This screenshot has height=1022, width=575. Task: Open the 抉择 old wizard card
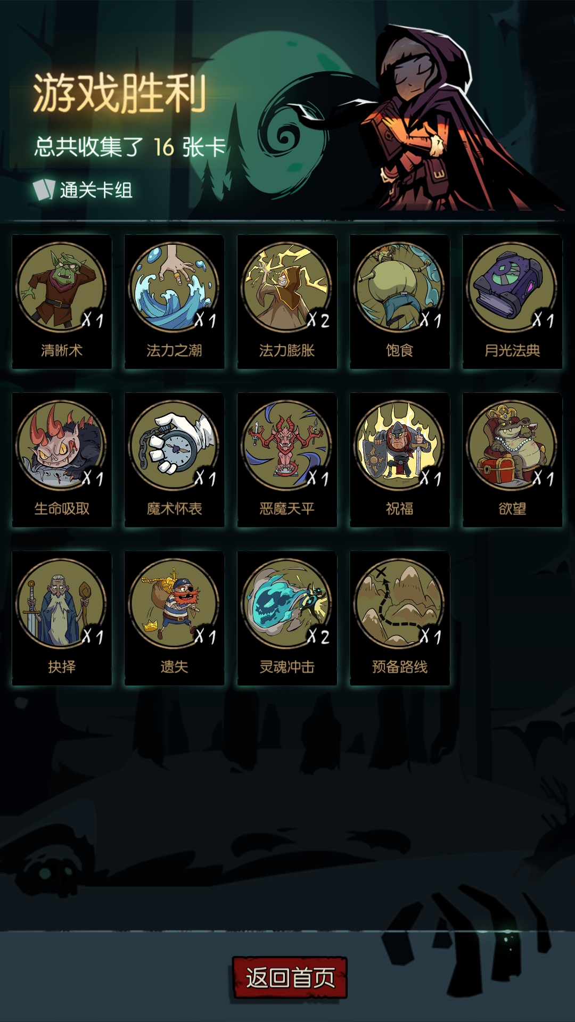coord(62,618)
